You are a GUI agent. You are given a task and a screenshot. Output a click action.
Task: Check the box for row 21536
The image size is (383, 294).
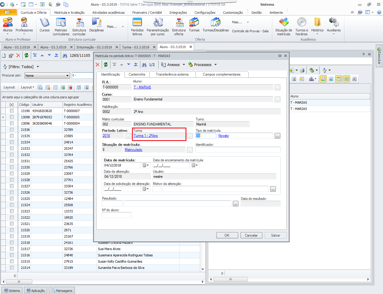point(12,130)
